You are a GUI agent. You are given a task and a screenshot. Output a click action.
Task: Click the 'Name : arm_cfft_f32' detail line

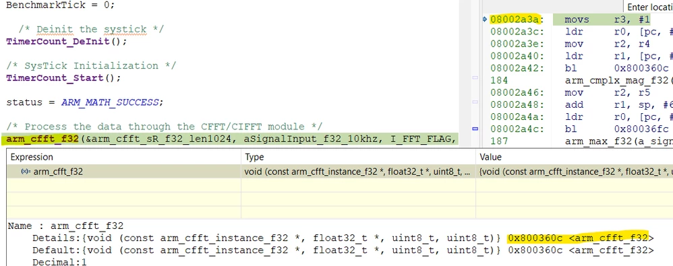pos(65,226)
